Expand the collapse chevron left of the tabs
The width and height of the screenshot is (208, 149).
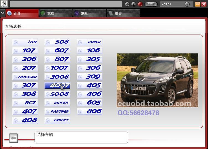point(2,13)
